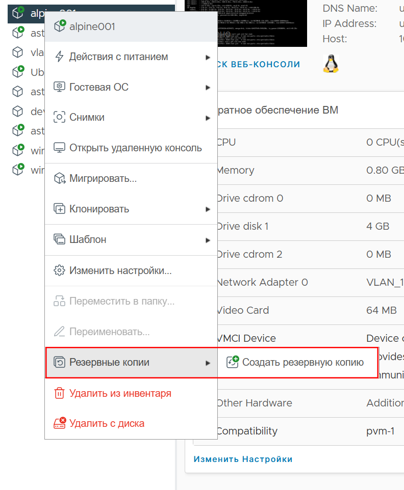Click the lightning power actions icon
404x490 pixels.
pyautogui.click(x=59, y=57)
